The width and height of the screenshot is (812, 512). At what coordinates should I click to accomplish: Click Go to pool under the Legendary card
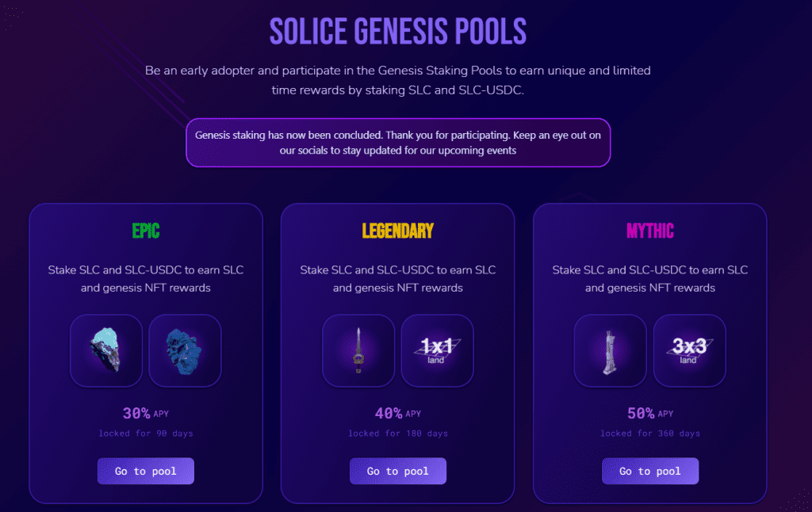click(398, 471)
